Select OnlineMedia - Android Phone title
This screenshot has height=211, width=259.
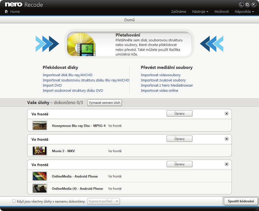75,176
